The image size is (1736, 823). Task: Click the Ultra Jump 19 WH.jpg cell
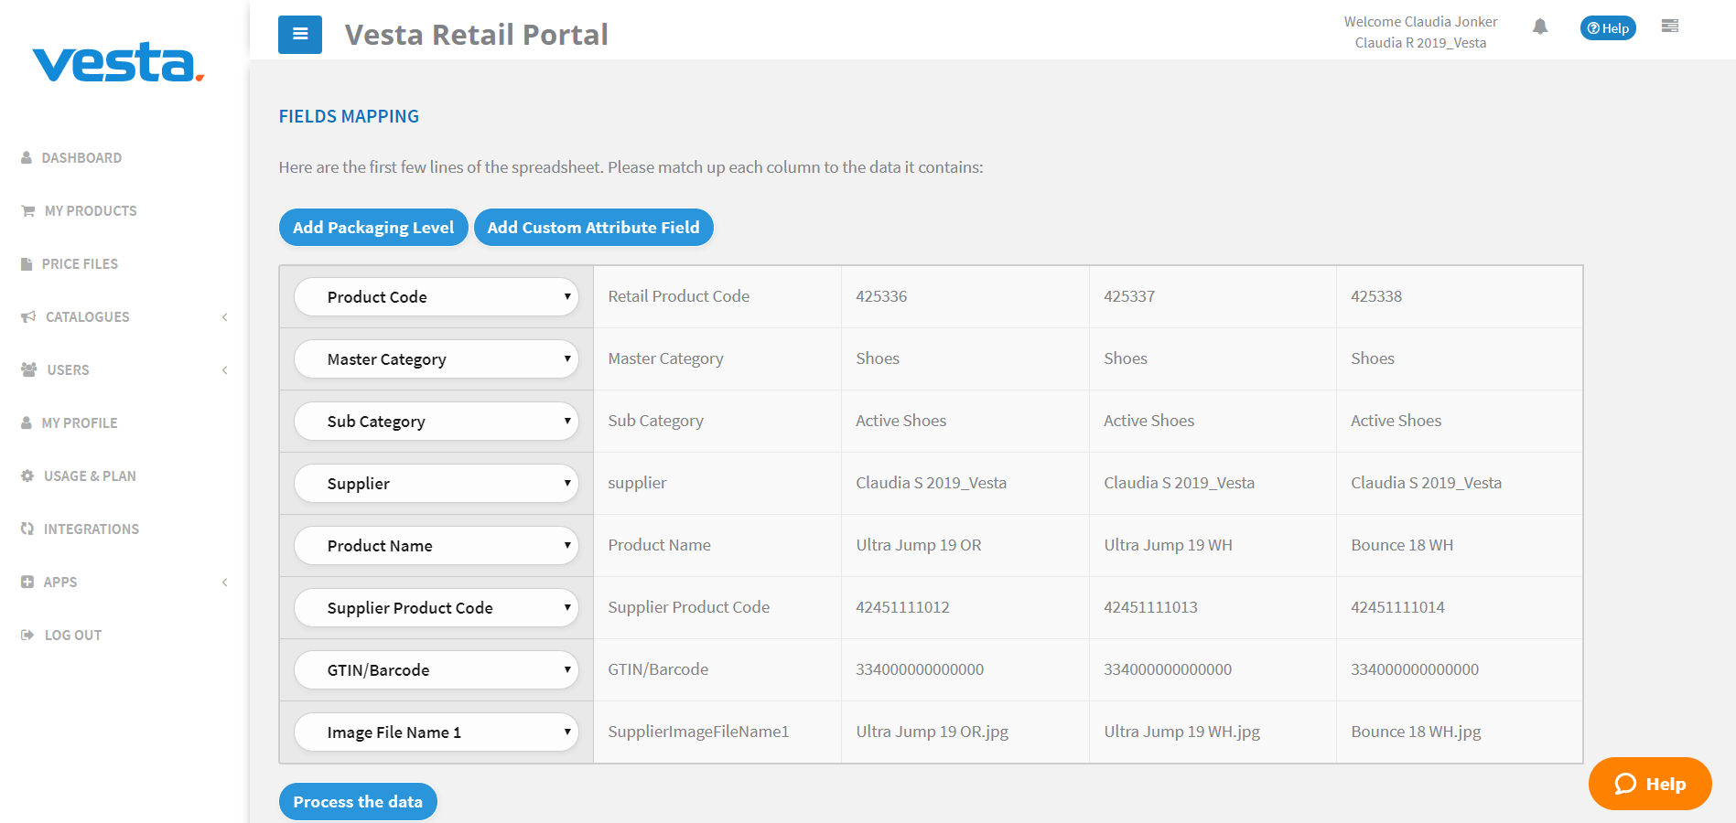(1213, 732)
